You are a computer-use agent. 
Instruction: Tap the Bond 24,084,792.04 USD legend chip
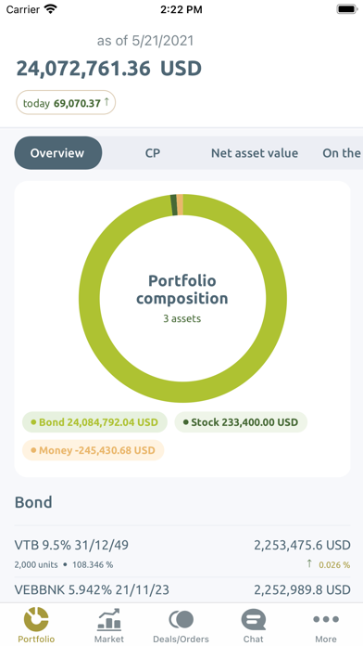click(x=94, y=422)
